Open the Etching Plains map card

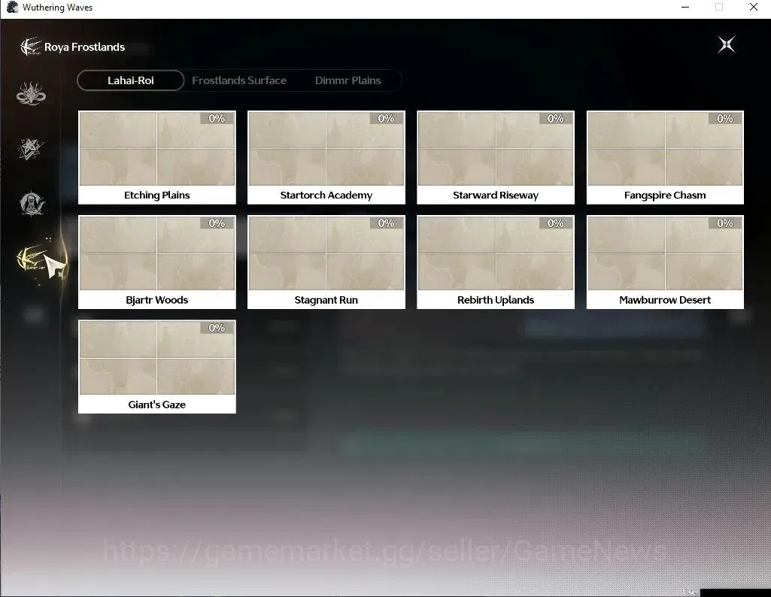coord(157,157)
